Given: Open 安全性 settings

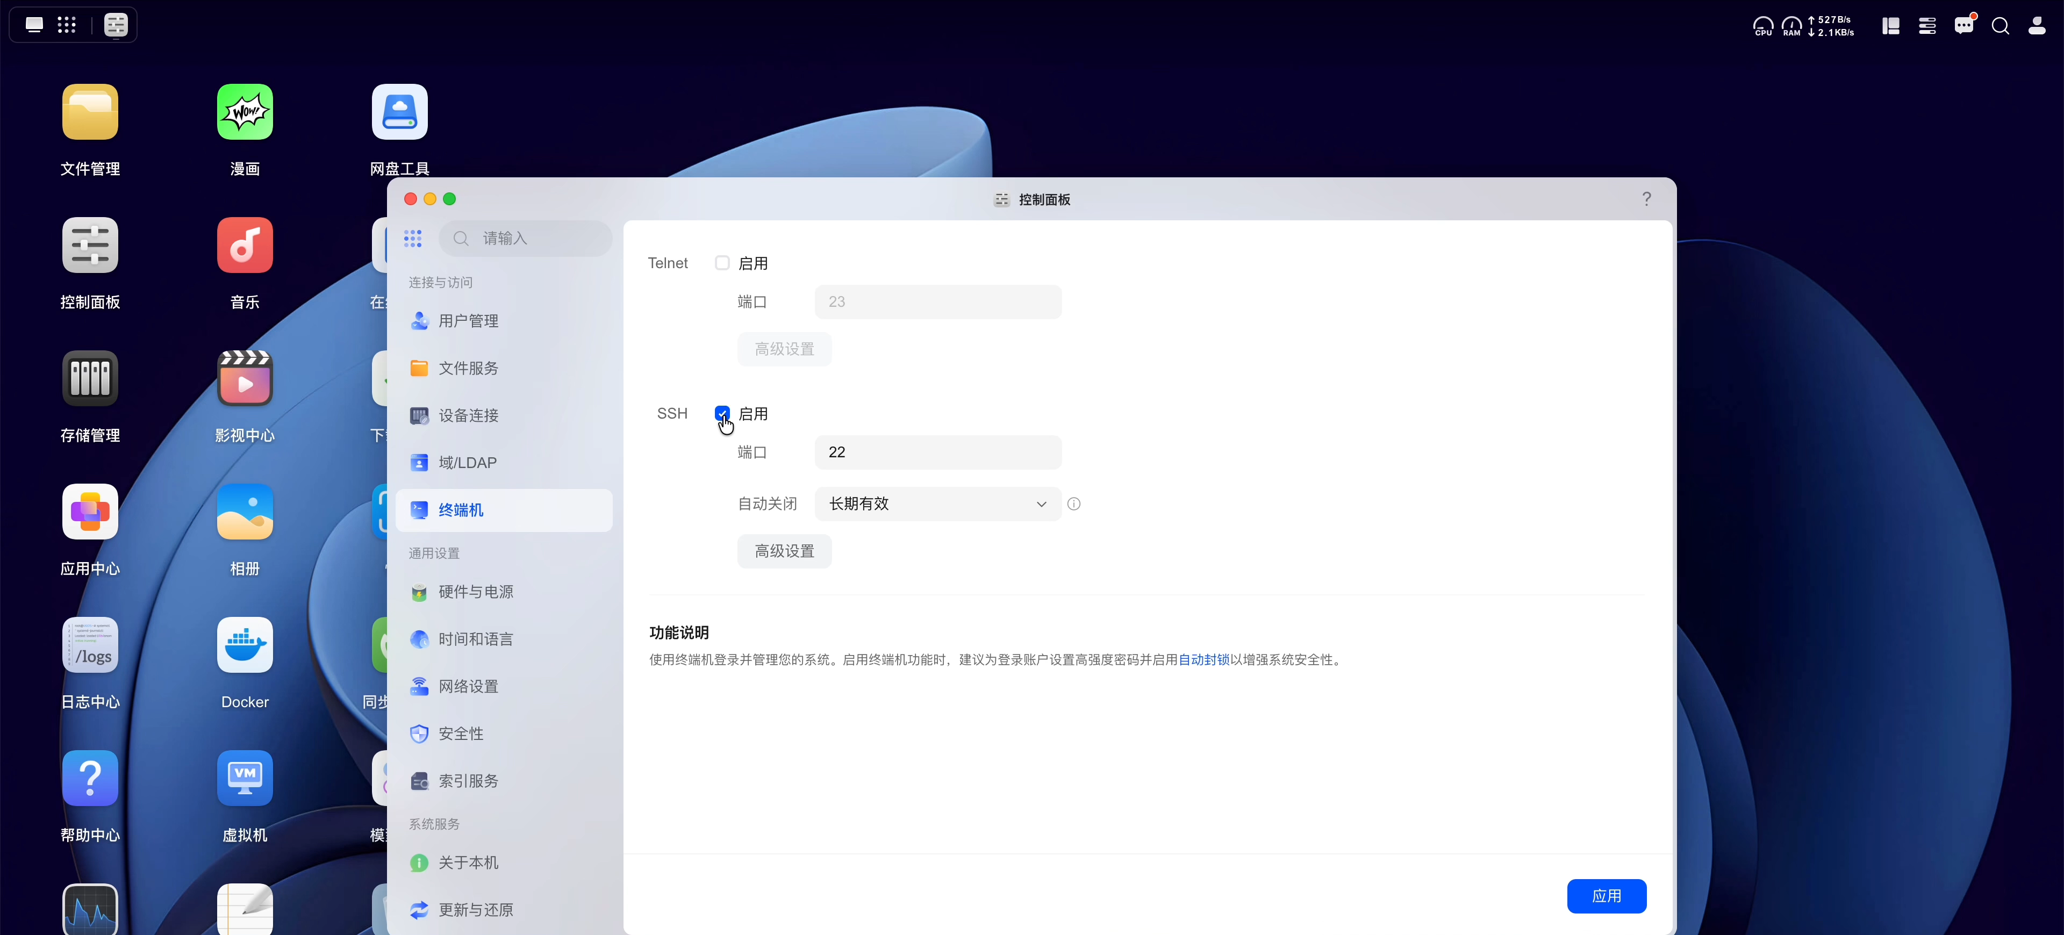Looking at the screenshot, I should point(504,734).
